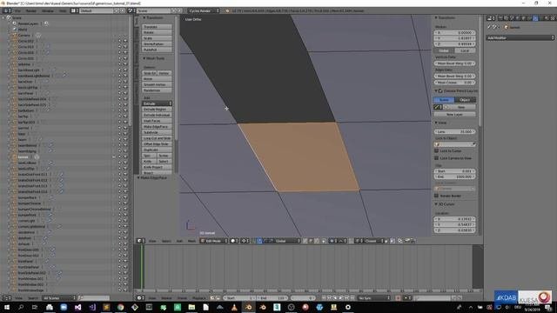Open the Extrude dropdown in Mesh Tools
Viewport: 557px width, 313px height.
157,103
